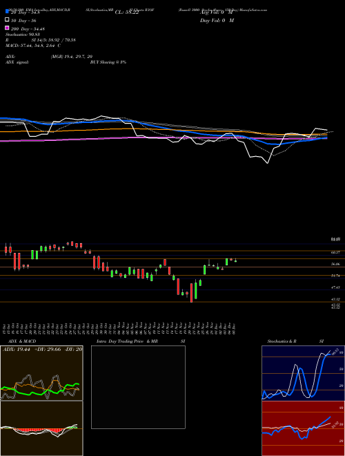Select the '20 Day = 54.8' legend text
Screen dimensions: 345x456
point(26,12)
